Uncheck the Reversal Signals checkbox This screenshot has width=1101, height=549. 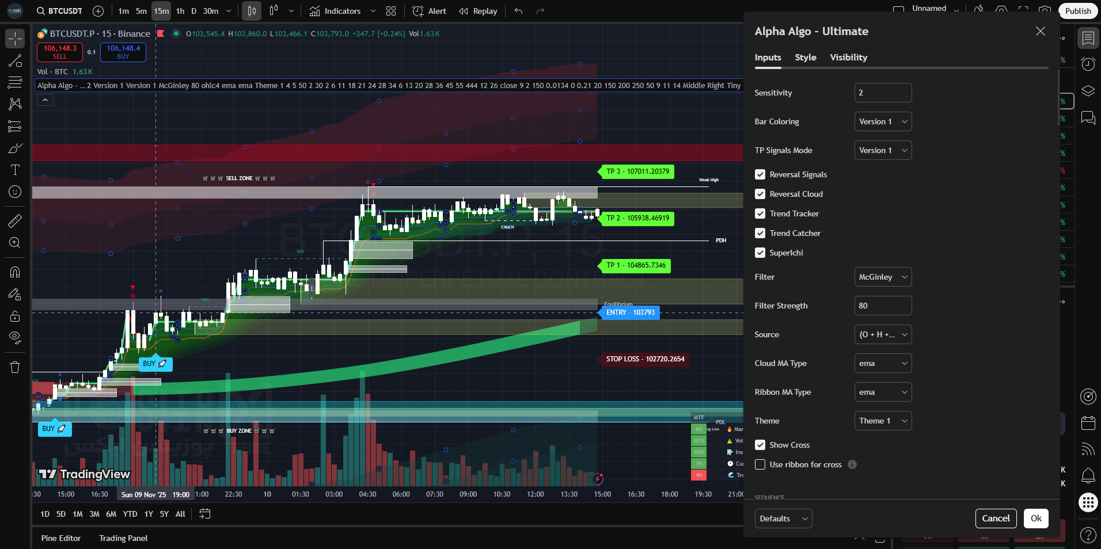(x=760, y=174)
